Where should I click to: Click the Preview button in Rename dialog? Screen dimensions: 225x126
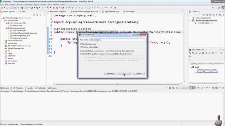(110, 73)
